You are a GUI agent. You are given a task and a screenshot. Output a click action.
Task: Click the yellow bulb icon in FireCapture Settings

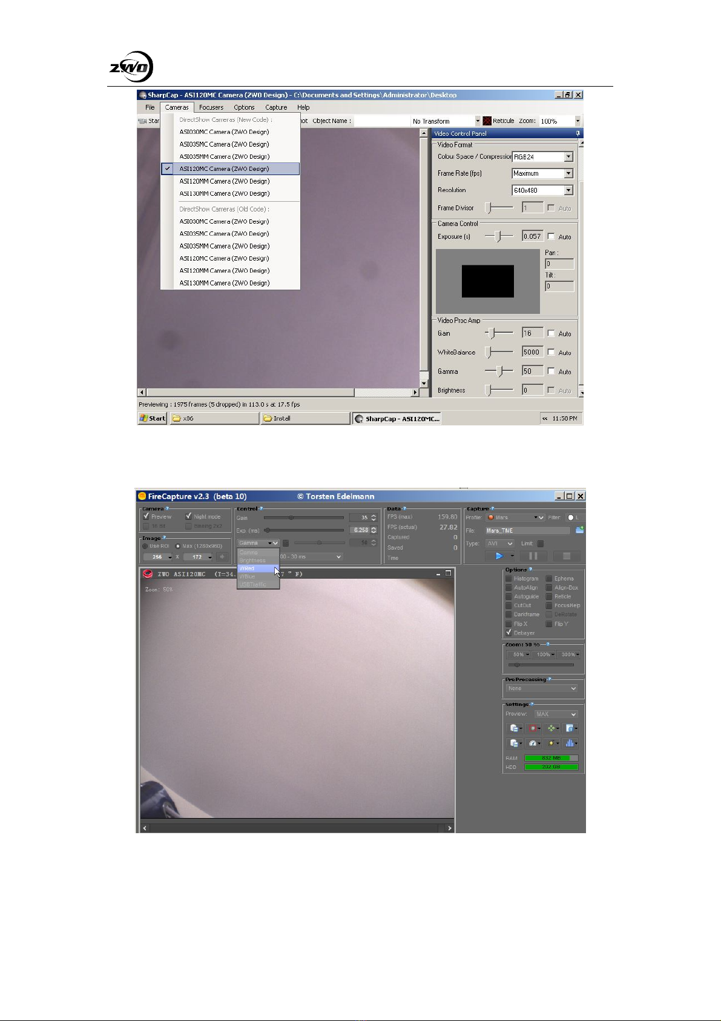point(551,743)
